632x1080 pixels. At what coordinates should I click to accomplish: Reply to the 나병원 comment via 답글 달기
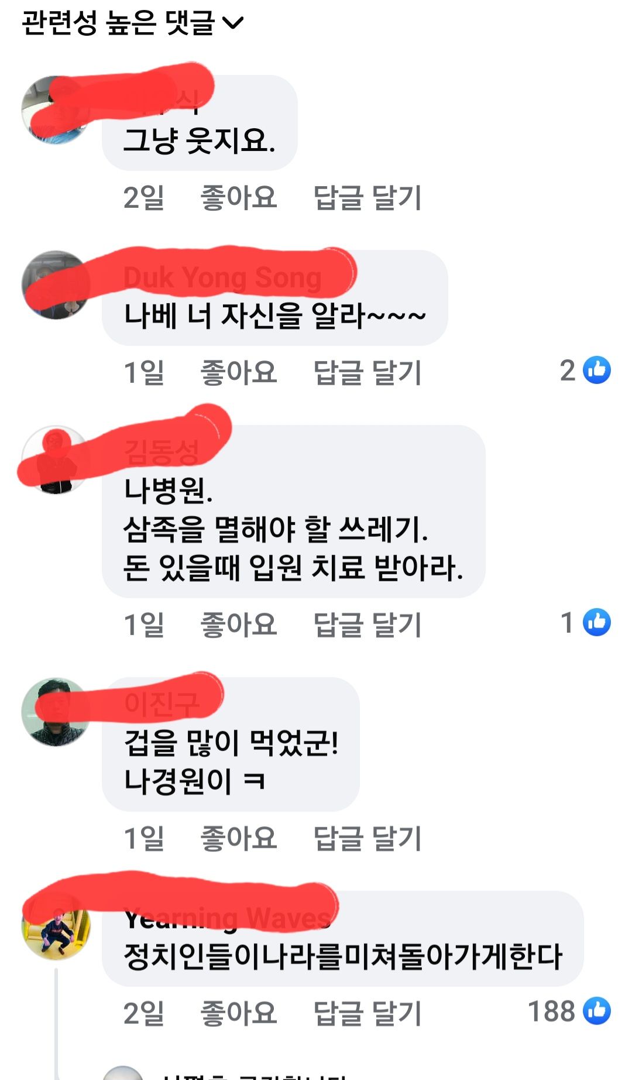coord(367,625)
